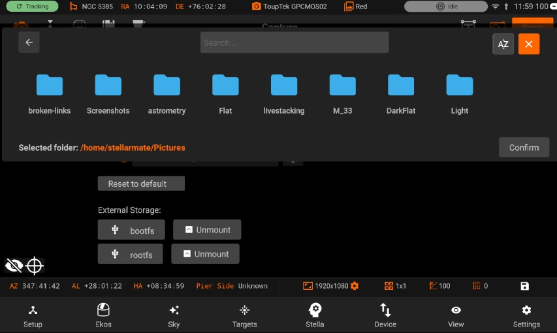Click the Idle status indicator
Screen dimensions: 557x333
pyautogui.click(x=446, y=7)
